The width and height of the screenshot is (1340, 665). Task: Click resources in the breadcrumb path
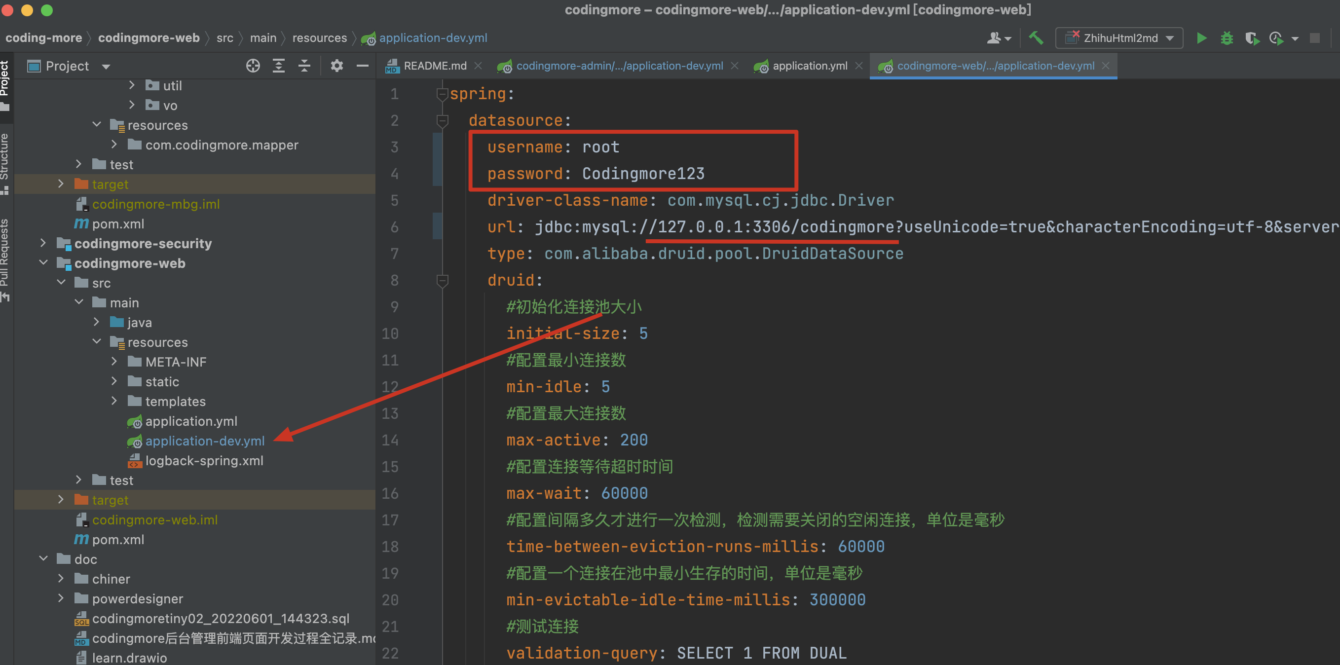(x=319, y=38)
